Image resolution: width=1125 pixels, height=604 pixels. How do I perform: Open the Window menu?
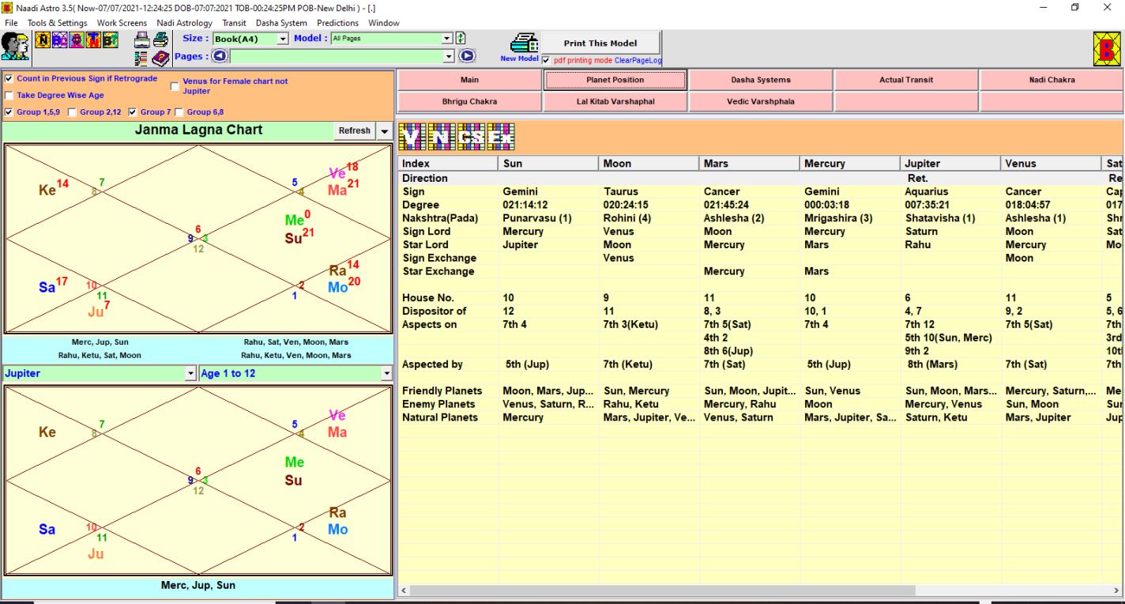[x=384, y=23]
